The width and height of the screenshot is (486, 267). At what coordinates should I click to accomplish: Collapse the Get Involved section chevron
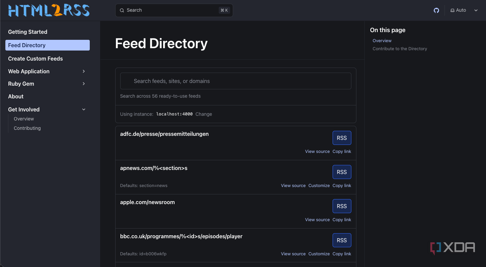(84, 109)
